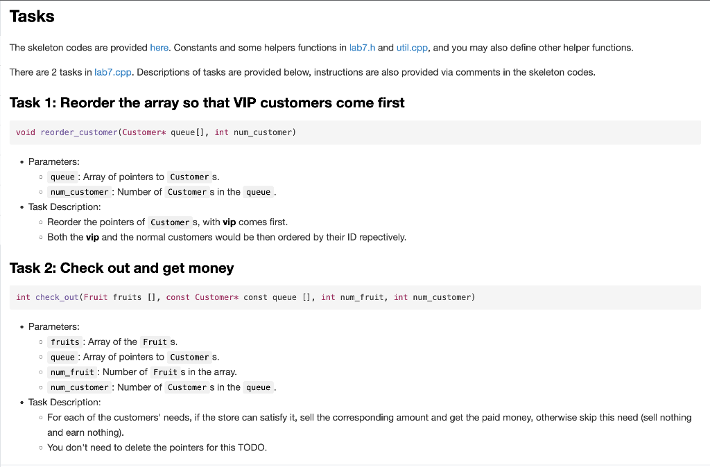
Task: Click "Both the vip and the normal customers" bullet
Action: pyautogui.click(x=227, y=237)
